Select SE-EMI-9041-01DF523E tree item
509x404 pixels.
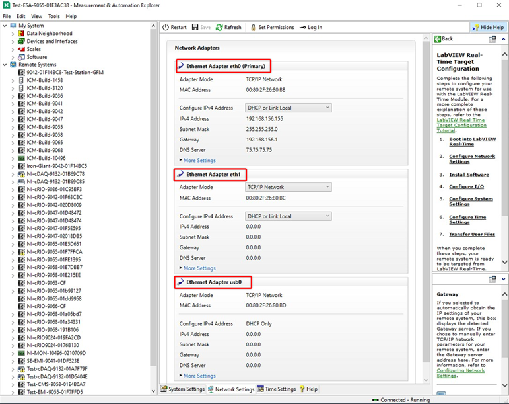click(x=53, y=361)
